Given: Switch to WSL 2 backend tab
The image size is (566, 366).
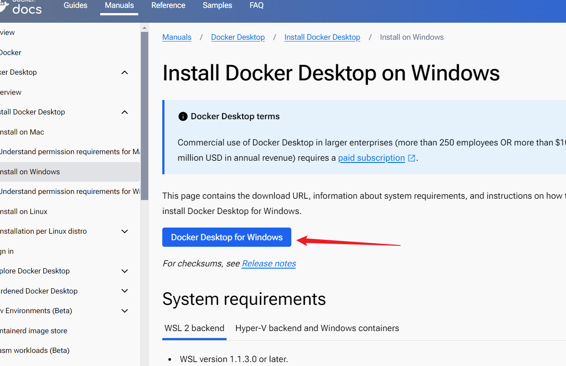Looking at the screenshot, I should [194, 328].
